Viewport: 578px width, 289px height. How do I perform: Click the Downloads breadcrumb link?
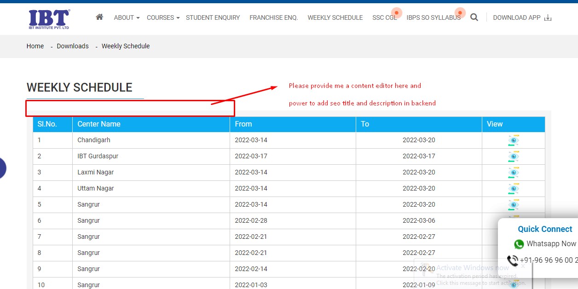pos(73,46)
